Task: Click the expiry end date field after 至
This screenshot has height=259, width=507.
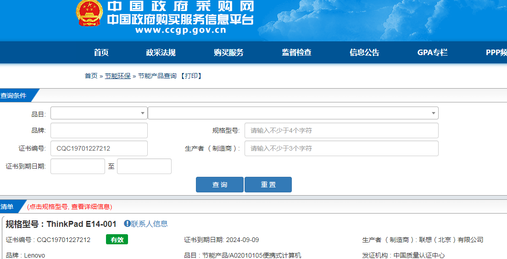Action: (144, 166)
